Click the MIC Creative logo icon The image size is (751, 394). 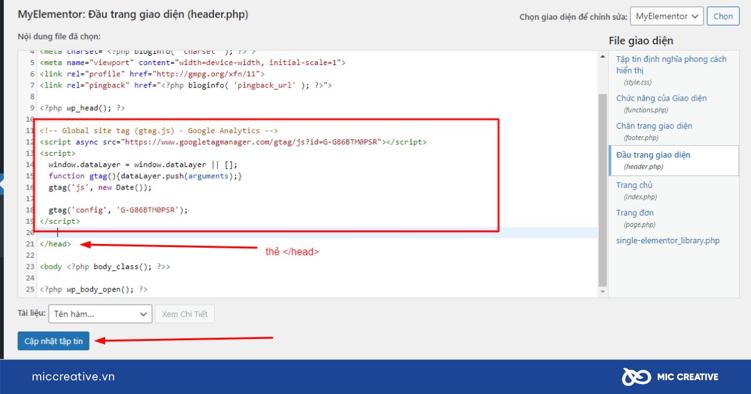(636, 376)
